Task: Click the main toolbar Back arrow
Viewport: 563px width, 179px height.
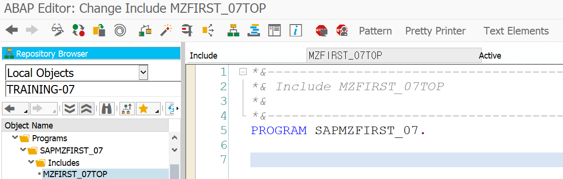Action: click(x=11, y=31)
